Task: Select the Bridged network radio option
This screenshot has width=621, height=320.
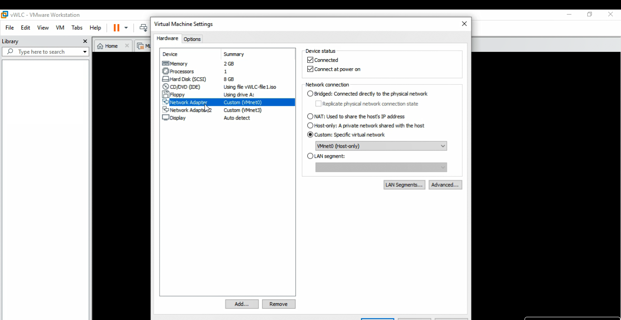Action: point(310,94)
